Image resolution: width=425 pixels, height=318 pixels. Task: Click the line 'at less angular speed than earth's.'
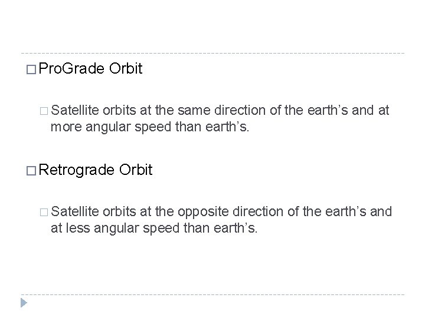tap(154, 228)
